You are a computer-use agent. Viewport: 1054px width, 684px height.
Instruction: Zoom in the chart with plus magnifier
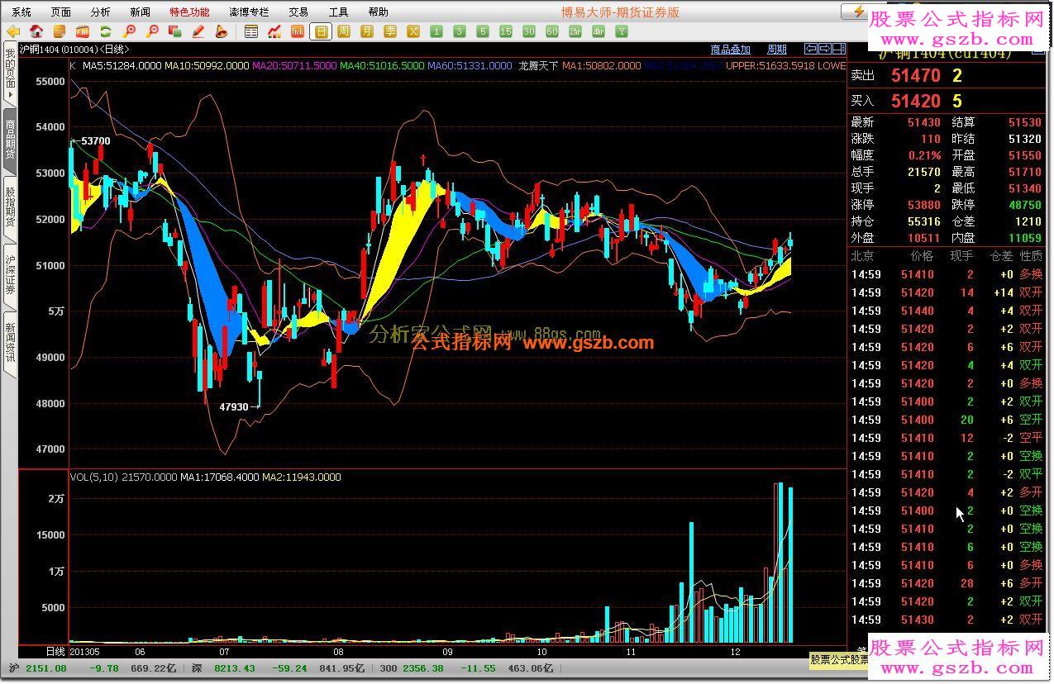click(128, 31)
